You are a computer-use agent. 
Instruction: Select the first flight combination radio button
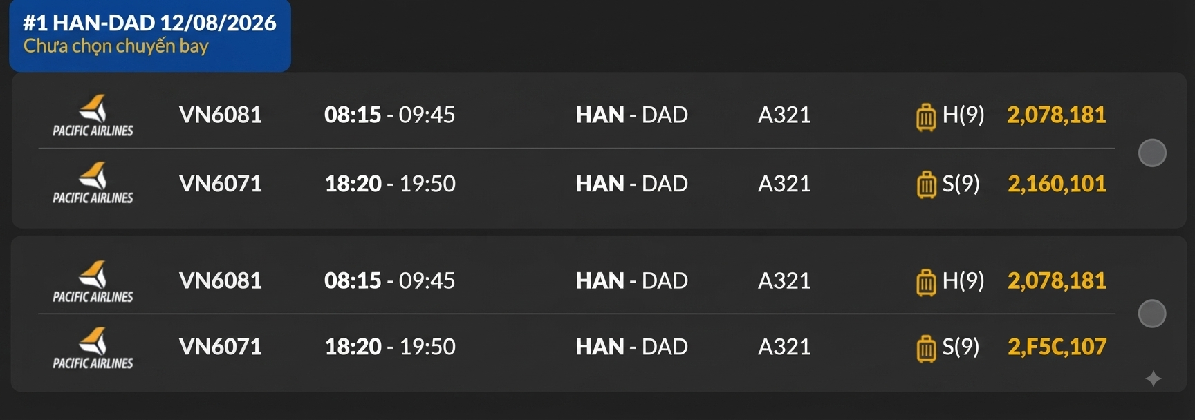point(1152,153)
